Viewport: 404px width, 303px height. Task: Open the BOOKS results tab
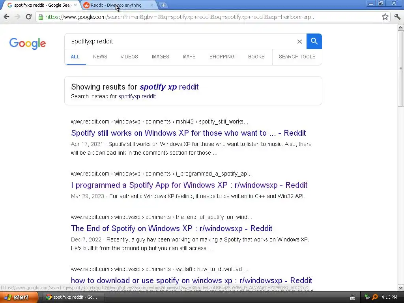(x=256, y=57)
